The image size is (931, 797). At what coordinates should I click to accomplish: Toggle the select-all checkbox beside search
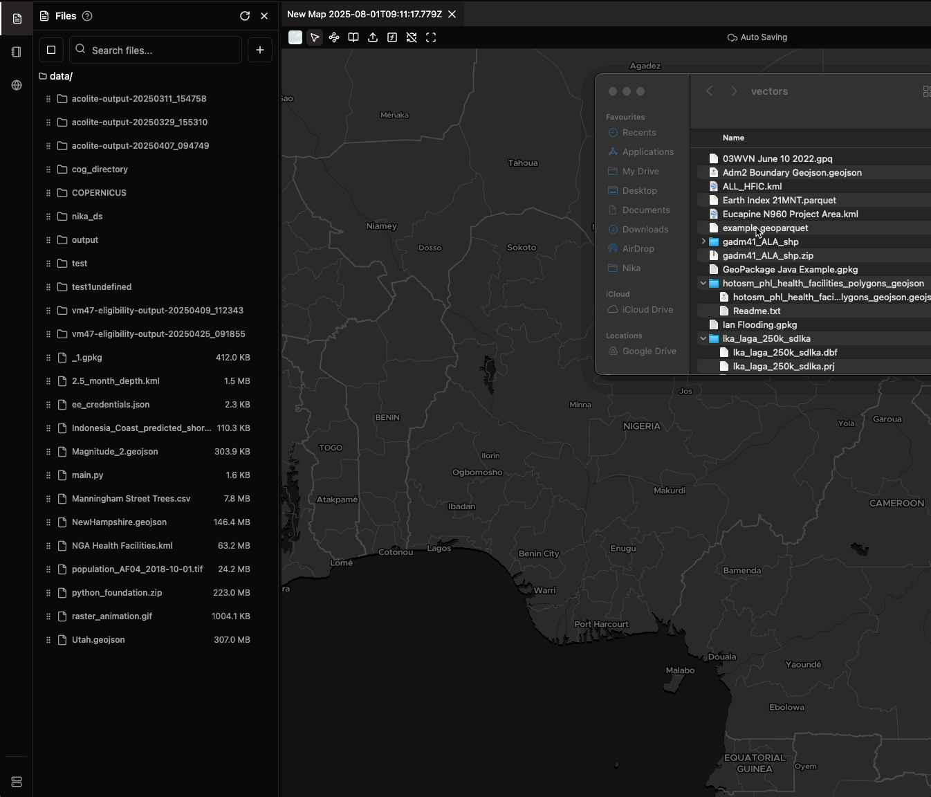tap(51, 50)
